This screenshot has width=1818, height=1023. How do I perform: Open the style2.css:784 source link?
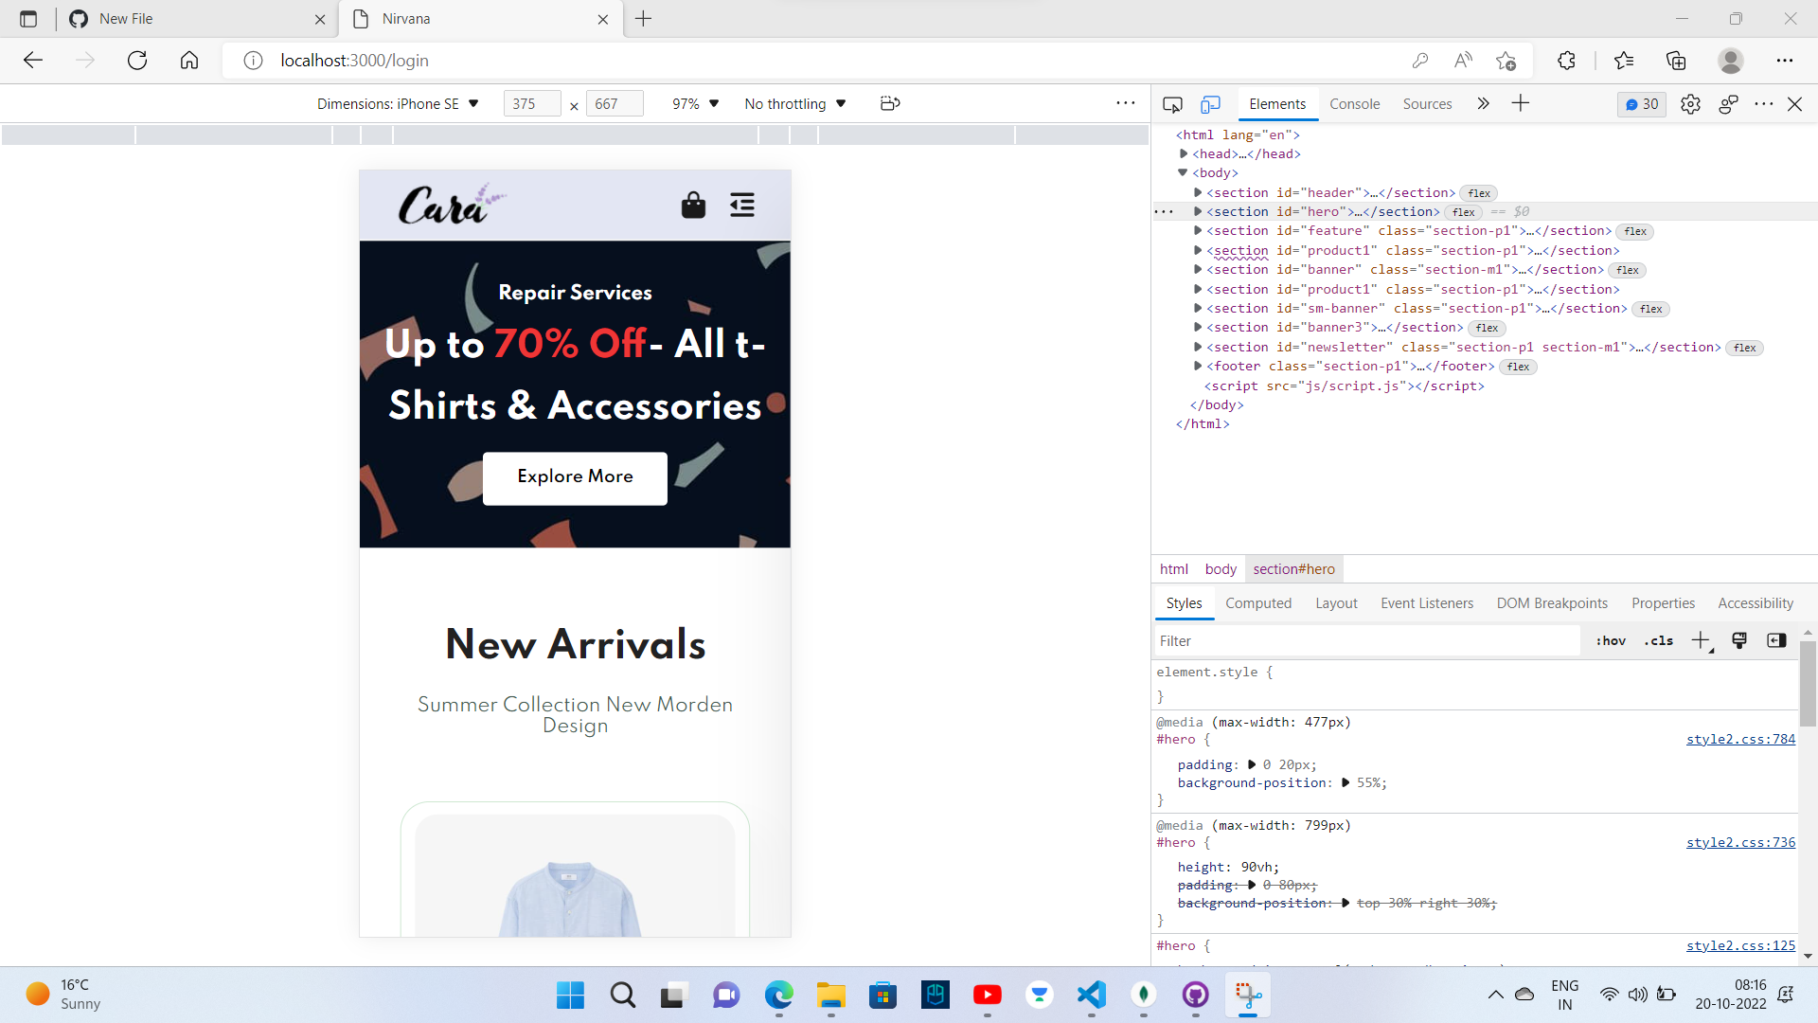click(1740, 739)
